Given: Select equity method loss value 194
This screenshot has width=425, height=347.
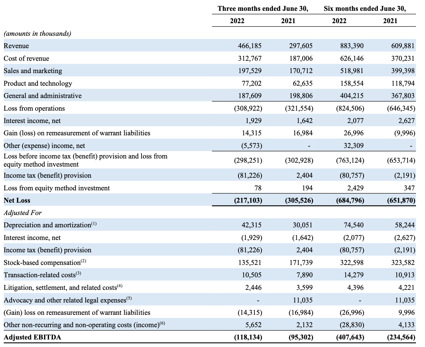Looking at the screenshot, I should (x=307, y=188).
